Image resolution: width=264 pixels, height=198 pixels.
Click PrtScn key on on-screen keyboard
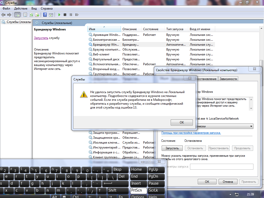click(x=138, y=191)
